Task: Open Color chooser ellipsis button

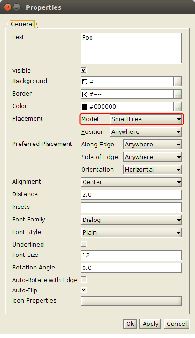Action: pyautogui.click(x=178, y=106)
